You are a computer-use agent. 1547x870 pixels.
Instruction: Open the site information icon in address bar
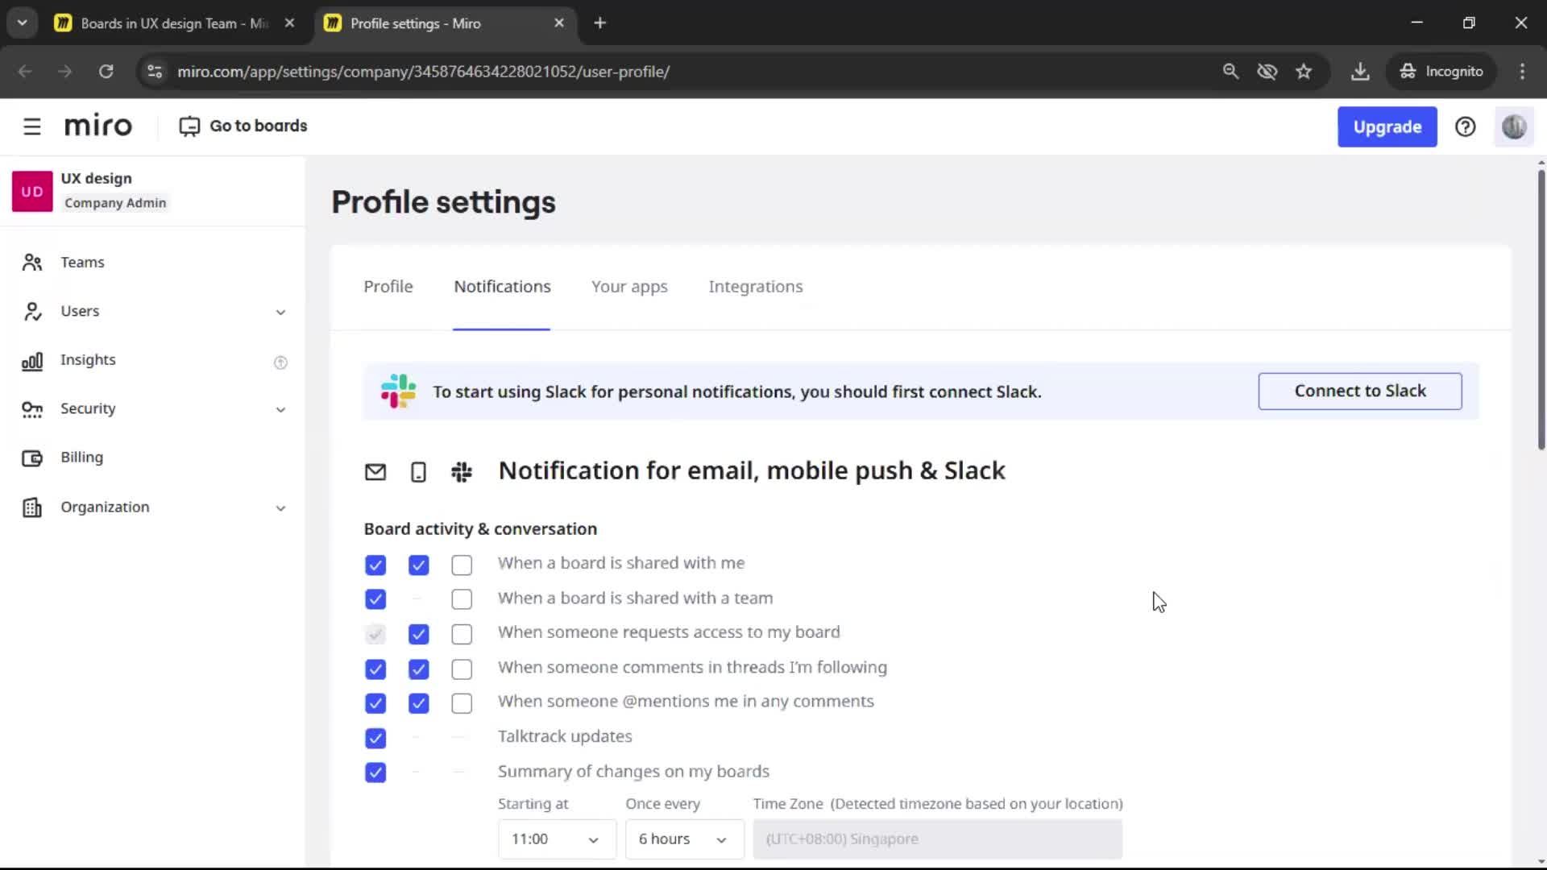tap(156, 72)
